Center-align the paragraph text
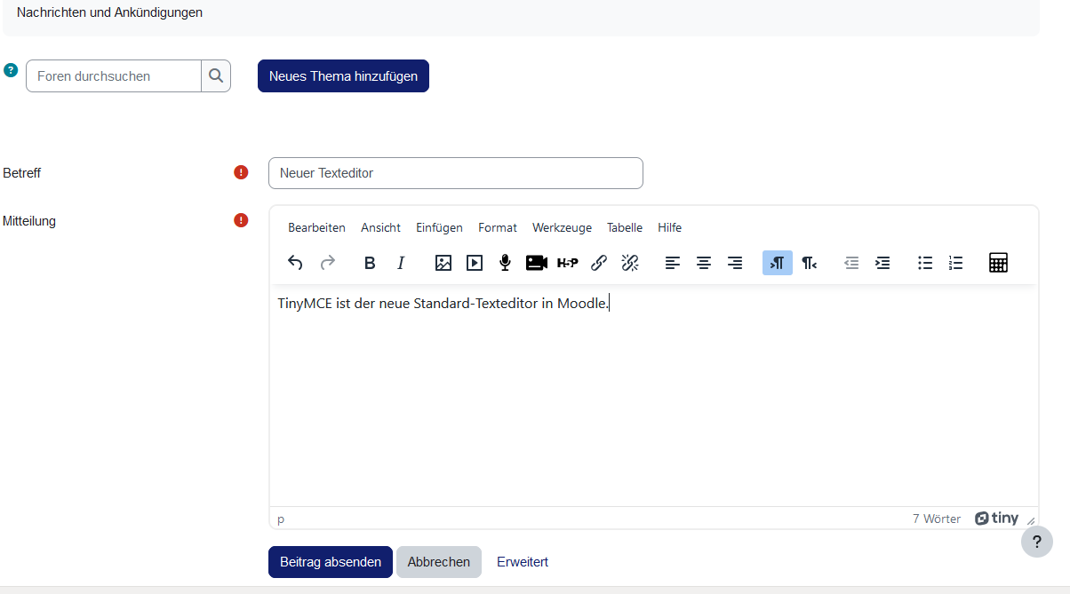The image size is (1070, 594). [704, 263]
